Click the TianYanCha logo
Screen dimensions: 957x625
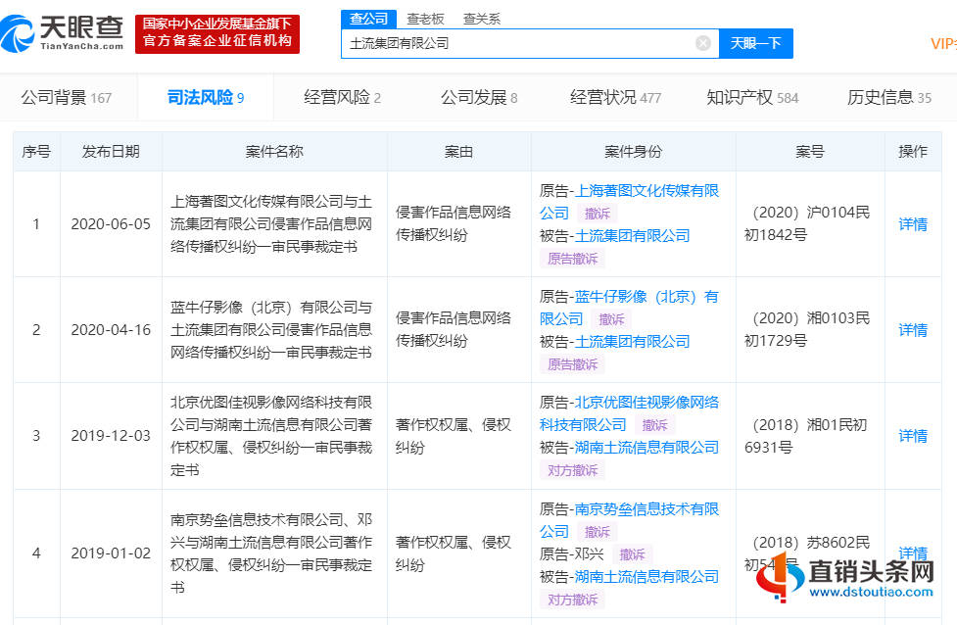[x=63, y=33]
